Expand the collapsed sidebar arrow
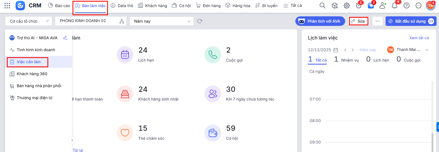Image resolution: width=439 pixels, height=152 pixels. coord(72,140)
